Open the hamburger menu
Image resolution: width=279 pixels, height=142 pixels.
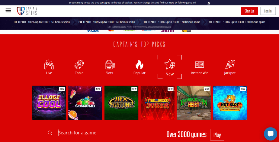(x=8, y=10)
